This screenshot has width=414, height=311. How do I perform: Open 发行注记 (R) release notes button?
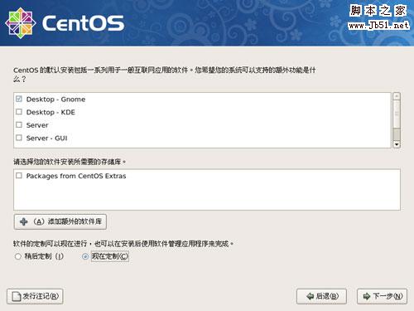point(35,296)
